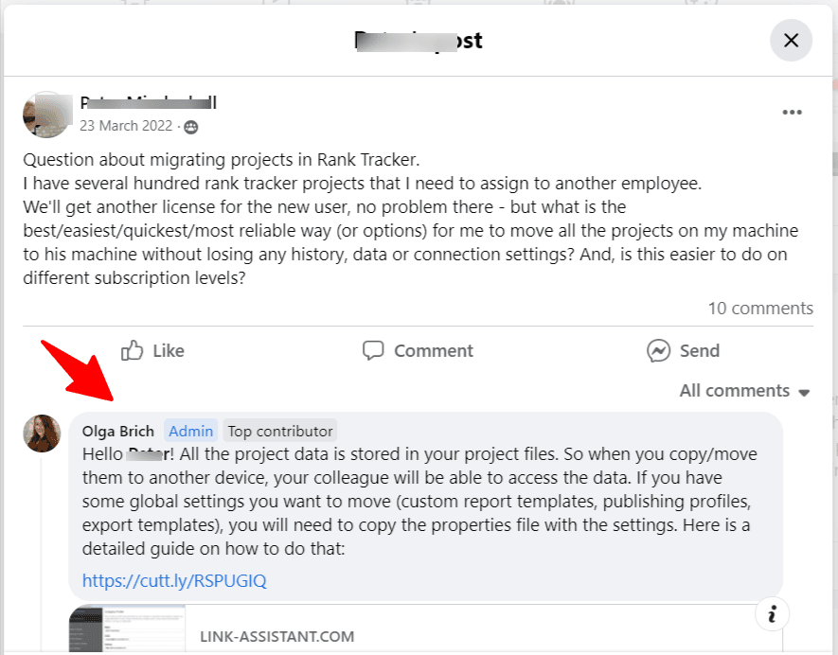View the 10 comments link
The height and width of the screenshot is (655, 838).
pos(760,308)
